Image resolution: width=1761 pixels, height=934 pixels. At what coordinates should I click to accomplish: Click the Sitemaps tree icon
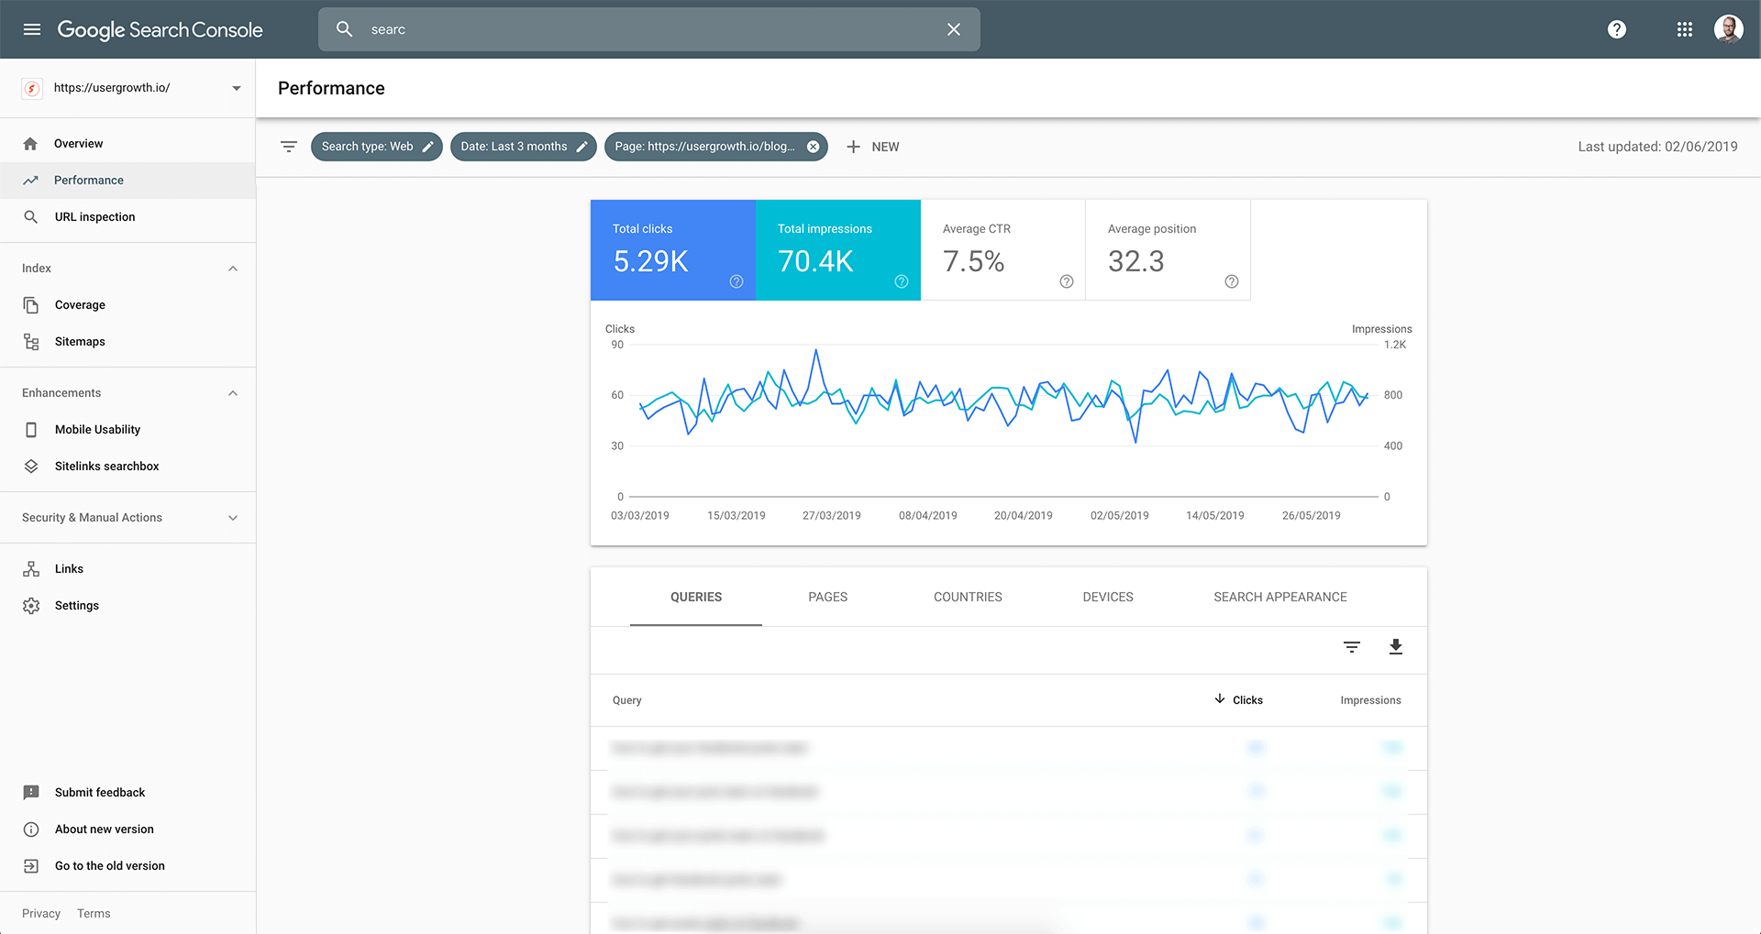pyautogui.click(x=31, y=342)
